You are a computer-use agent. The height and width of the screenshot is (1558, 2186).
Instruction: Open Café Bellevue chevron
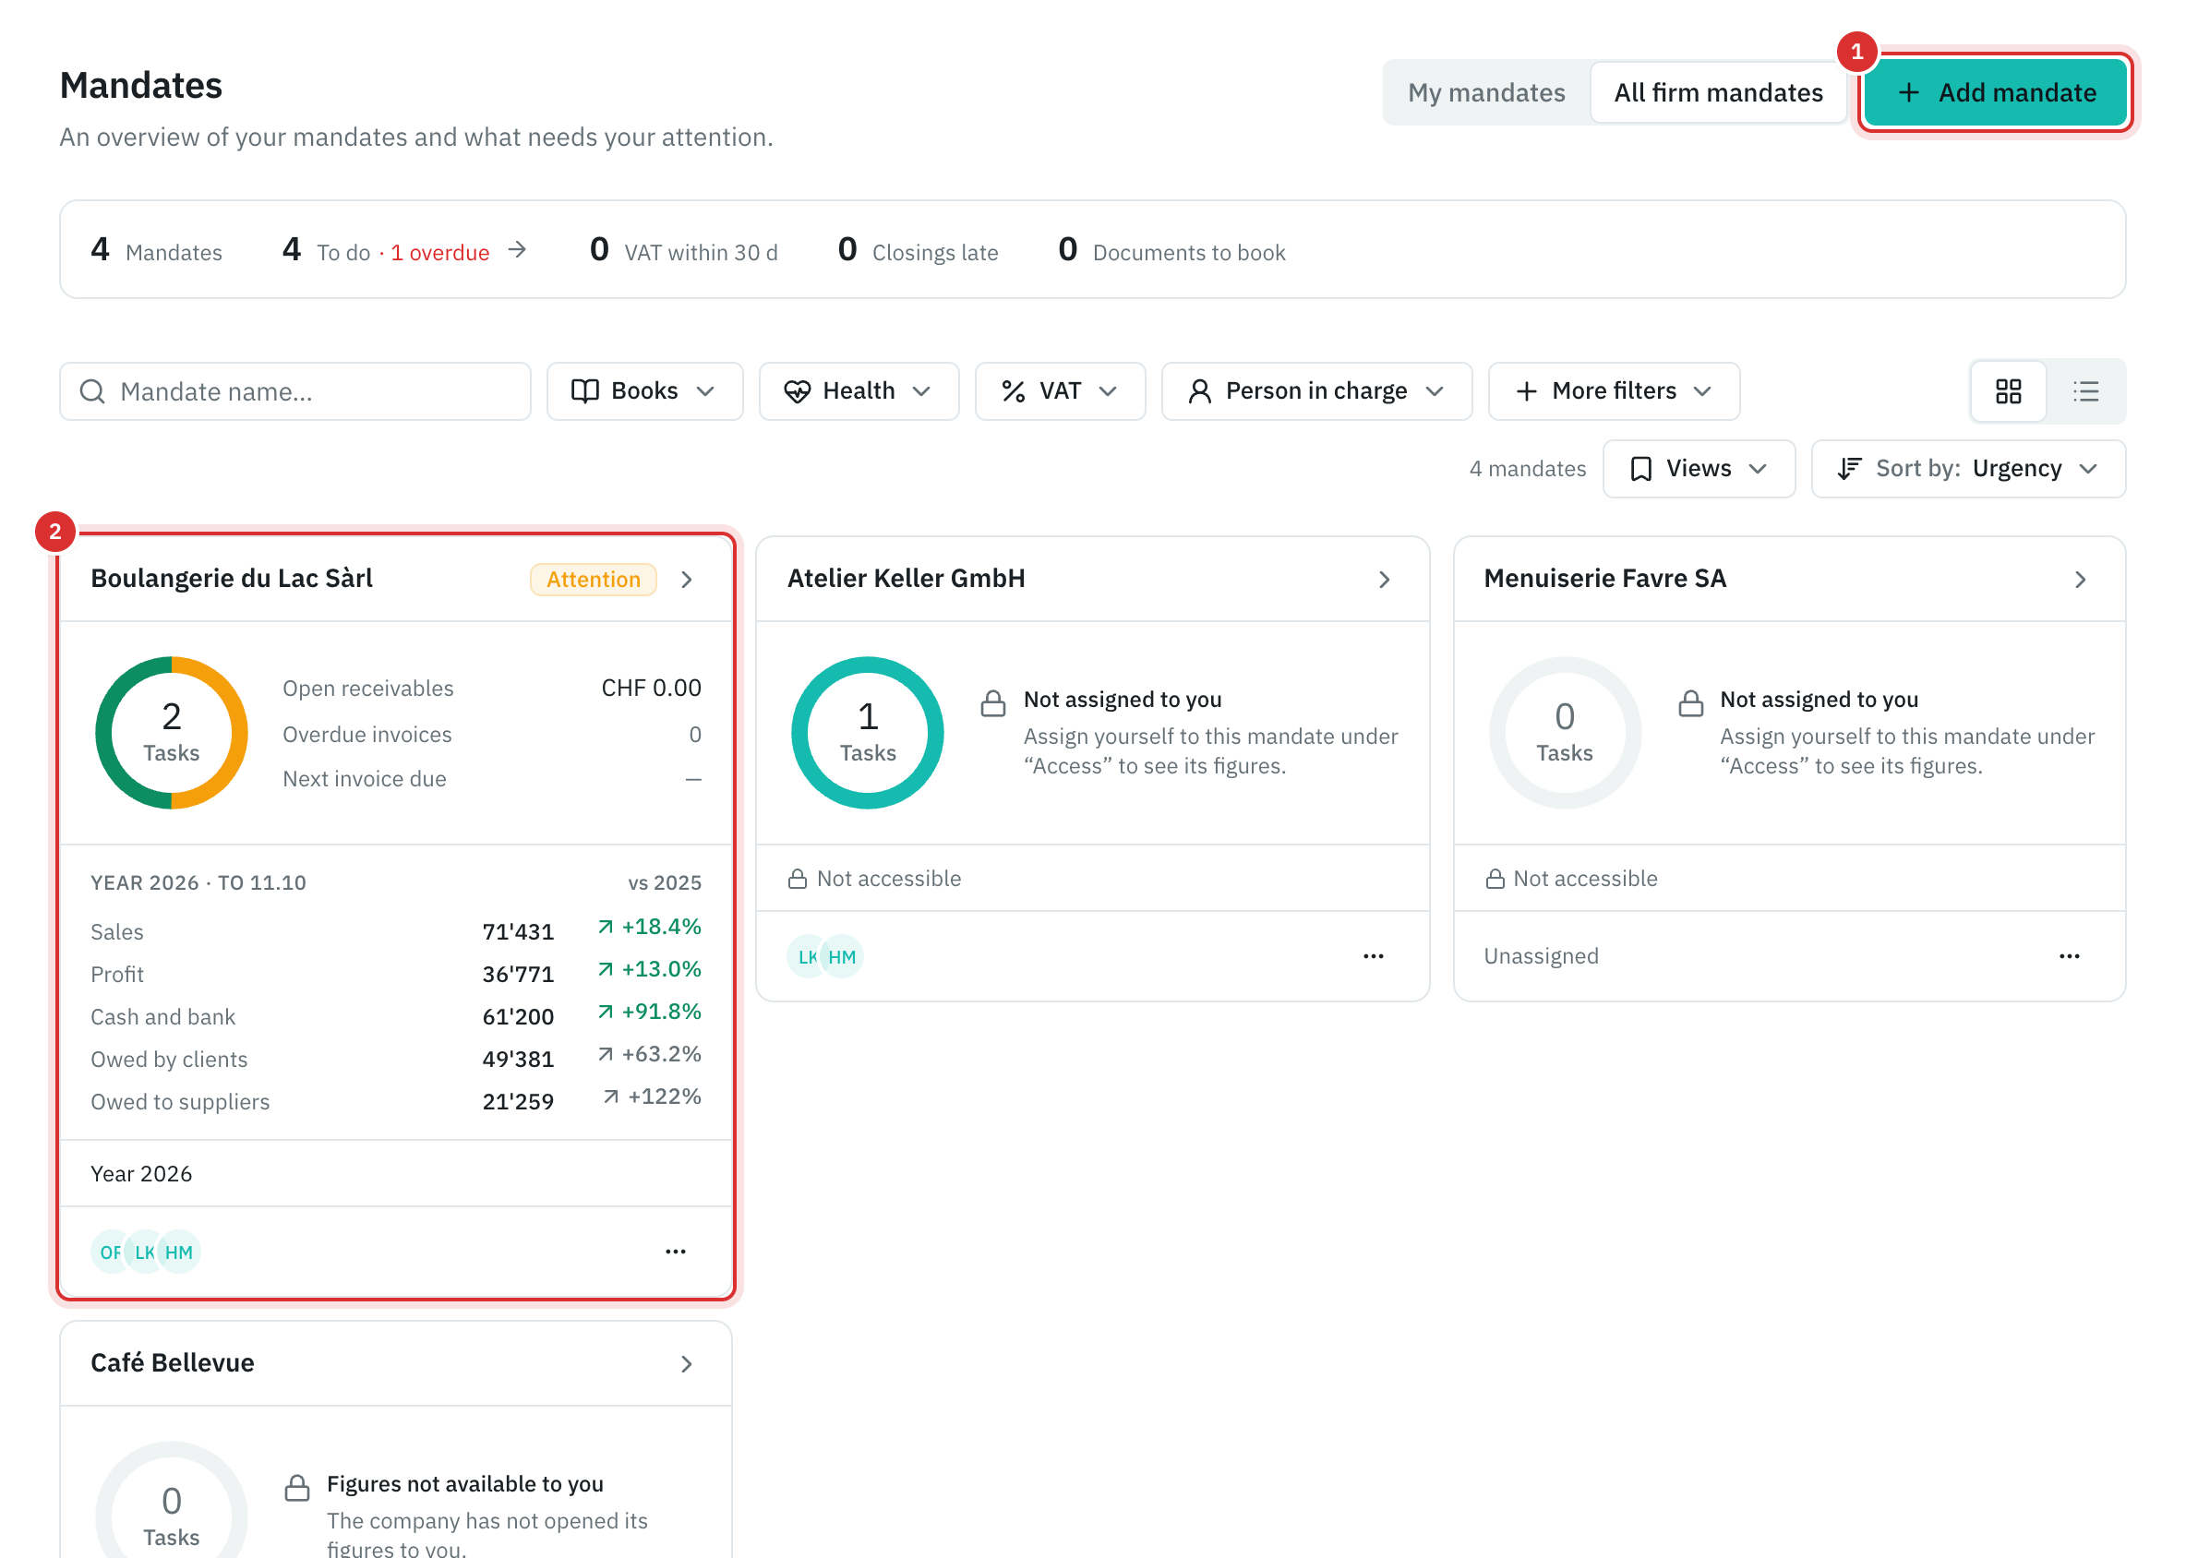[x=686, y=1364]
